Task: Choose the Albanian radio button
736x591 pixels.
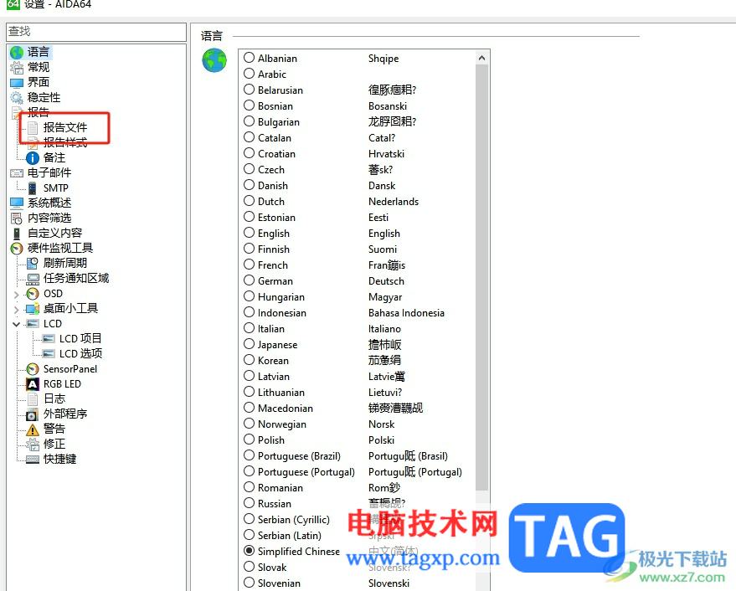Action: click(x=250, y=58)
